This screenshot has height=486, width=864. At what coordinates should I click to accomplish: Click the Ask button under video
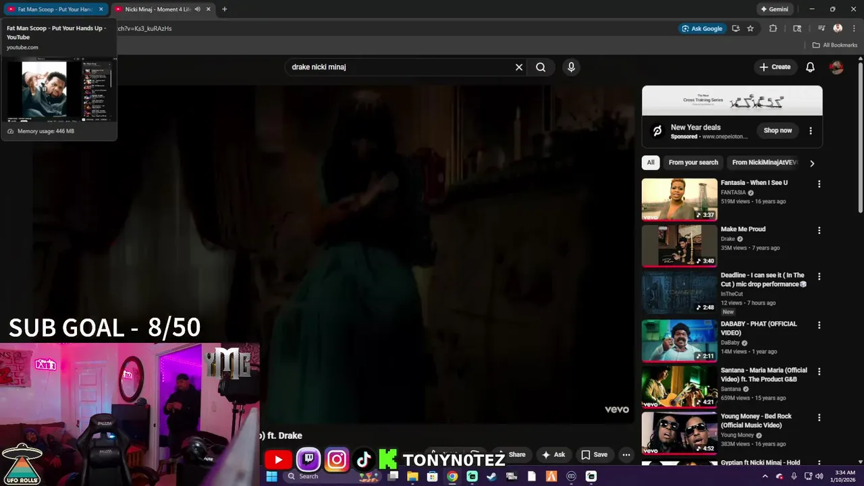(553, 454)
